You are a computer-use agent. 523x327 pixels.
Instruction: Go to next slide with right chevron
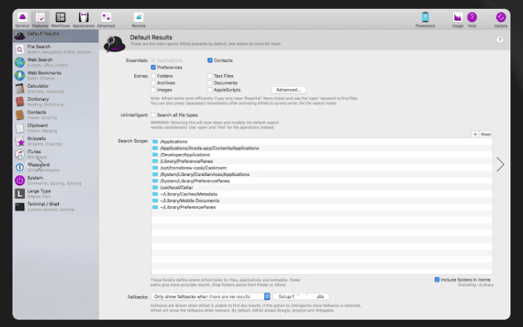pyautogui.click(x=500, y=164)
